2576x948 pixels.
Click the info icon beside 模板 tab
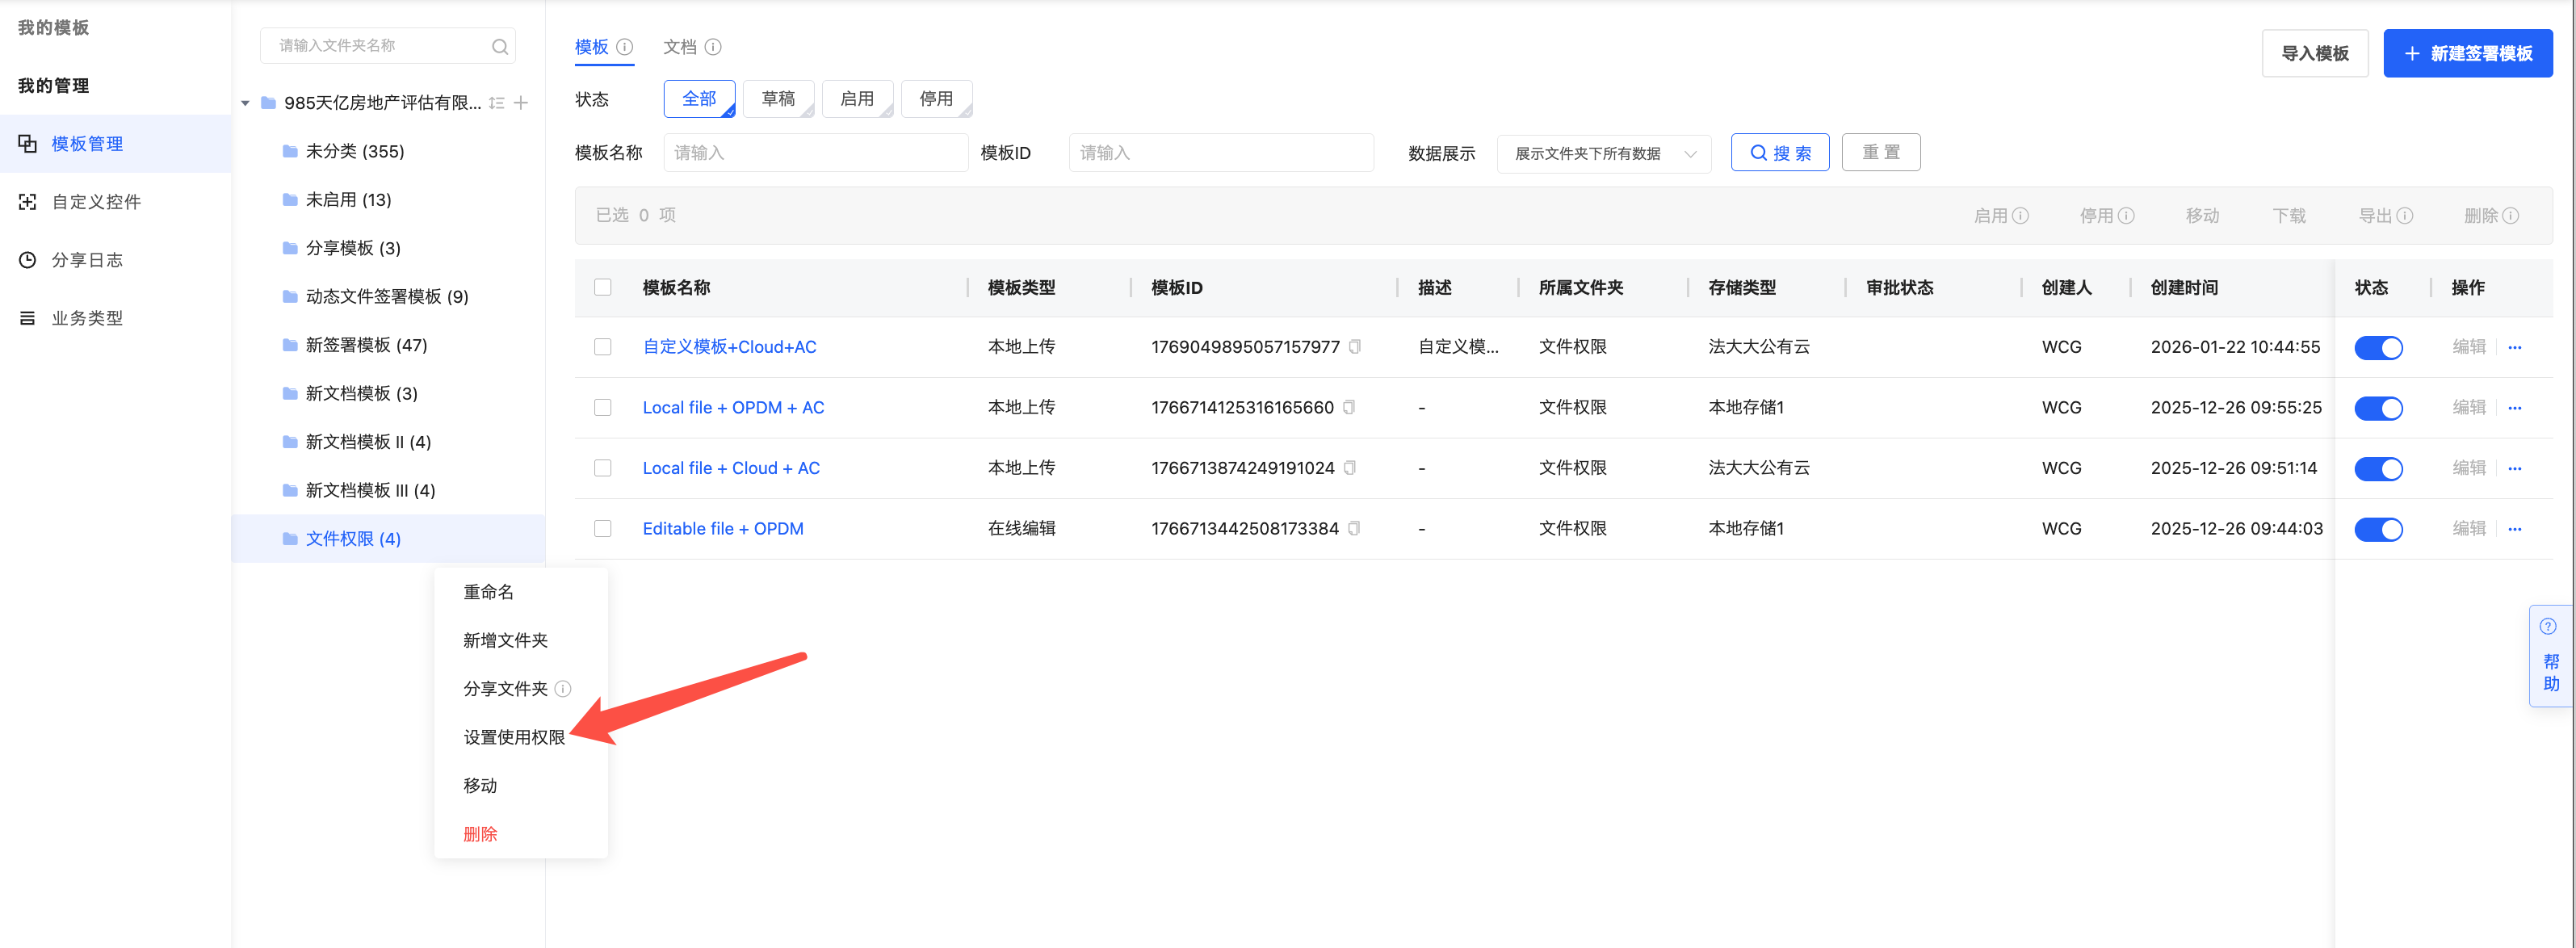click(625, 47)
